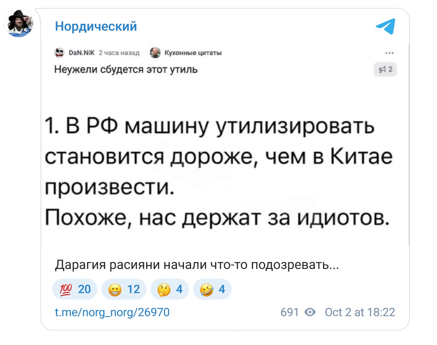Click the Oct 2 at 18:22 timestamp
The image size is (437, 345).
click(360, 312)
